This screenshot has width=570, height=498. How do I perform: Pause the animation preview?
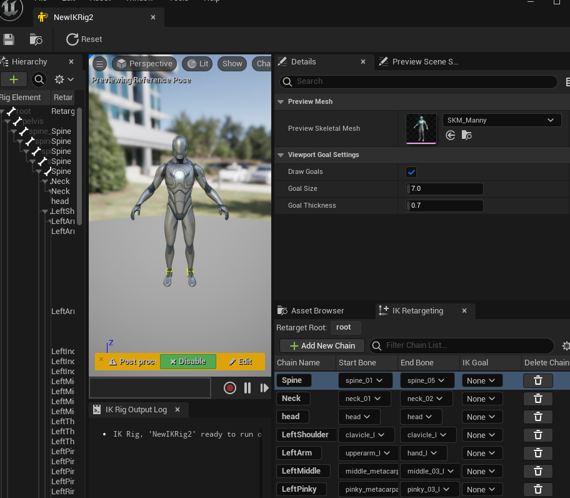coord(247,388)
